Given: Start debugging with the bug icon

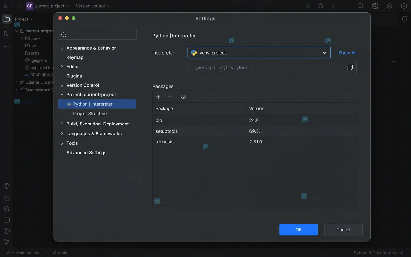Looking at the screenshot, I should pos(321,6).
